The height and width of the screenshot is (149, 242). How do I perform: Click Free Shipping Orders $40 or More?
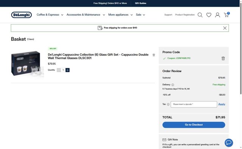[x=110, y=3]
